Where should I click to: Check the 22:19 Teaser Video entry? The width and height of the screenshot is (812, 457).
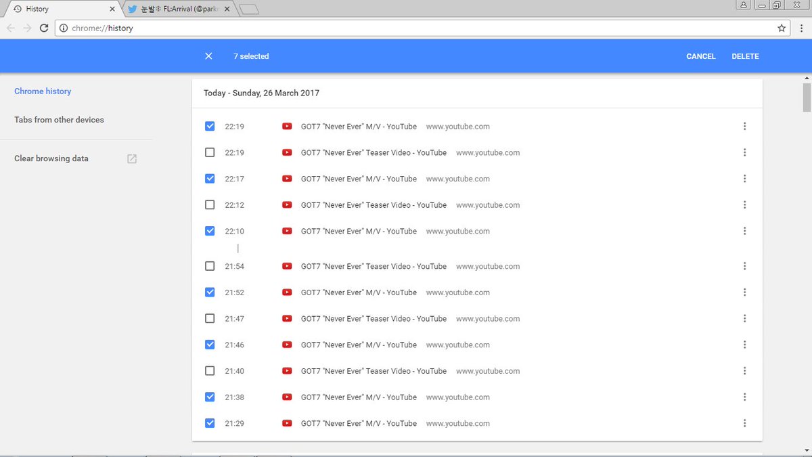click(210, 152)
